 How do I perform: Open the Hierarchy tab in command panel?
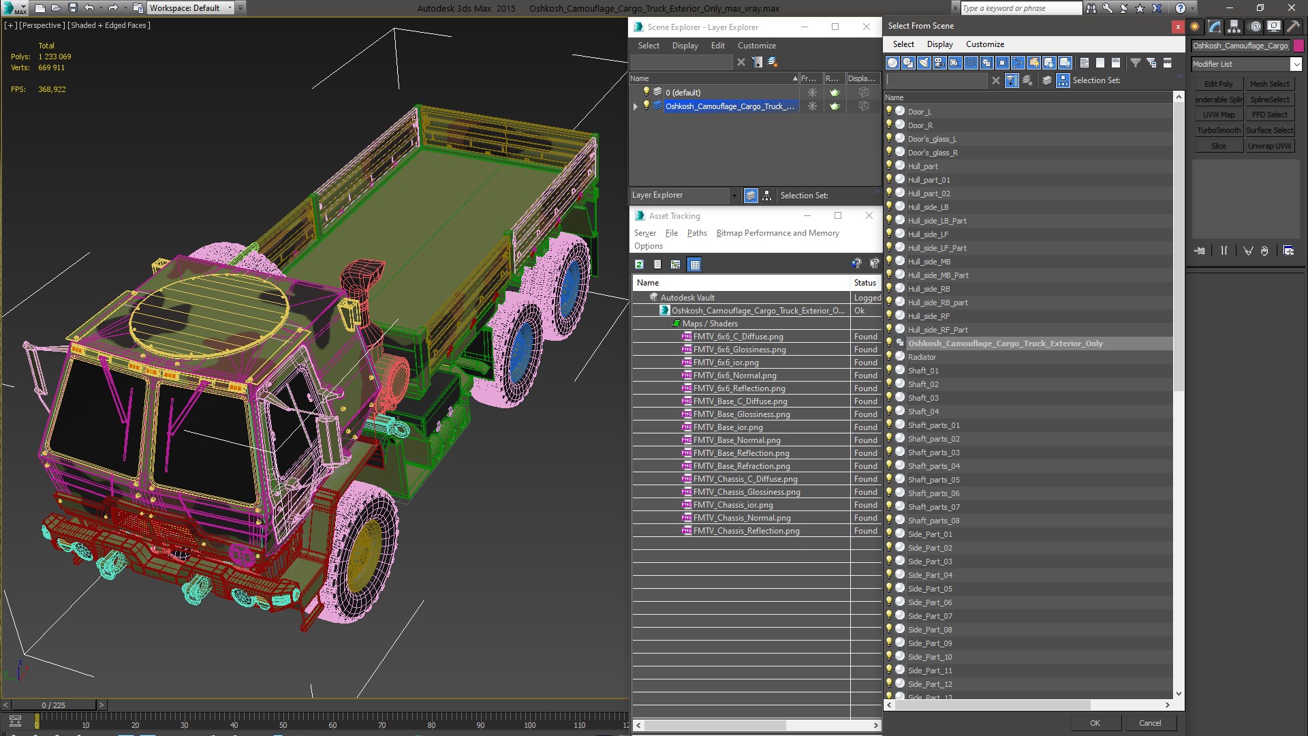point(1234,27)
